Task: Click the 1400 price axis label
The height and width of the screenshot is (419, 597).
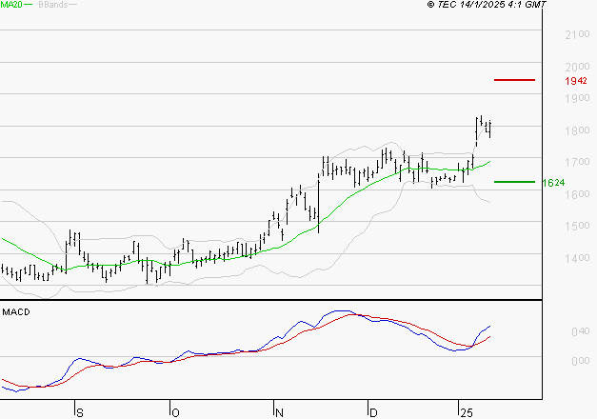Action: pyautogui.click(x=577, y=258)
